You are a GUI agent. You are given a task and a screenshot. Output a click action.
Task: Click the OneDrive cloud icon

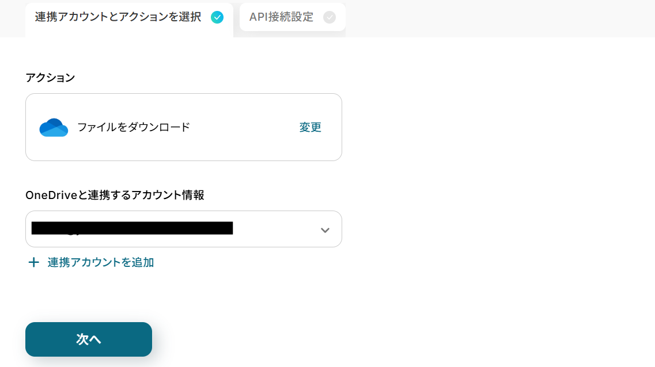pos(54,128)
